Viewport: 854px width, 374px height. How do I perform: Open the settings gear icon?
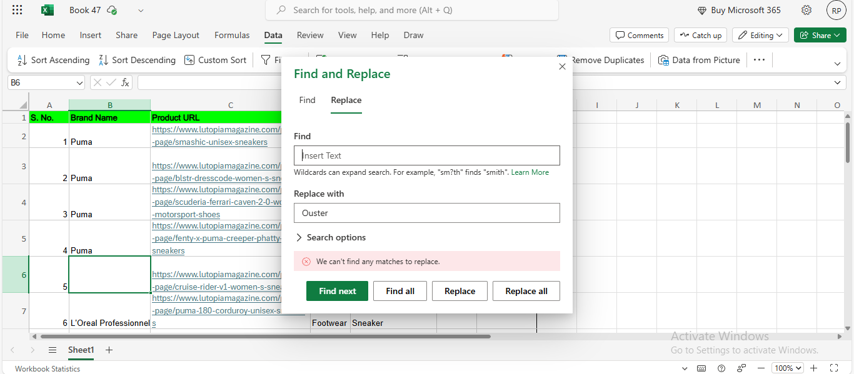[x=806, y=10]
